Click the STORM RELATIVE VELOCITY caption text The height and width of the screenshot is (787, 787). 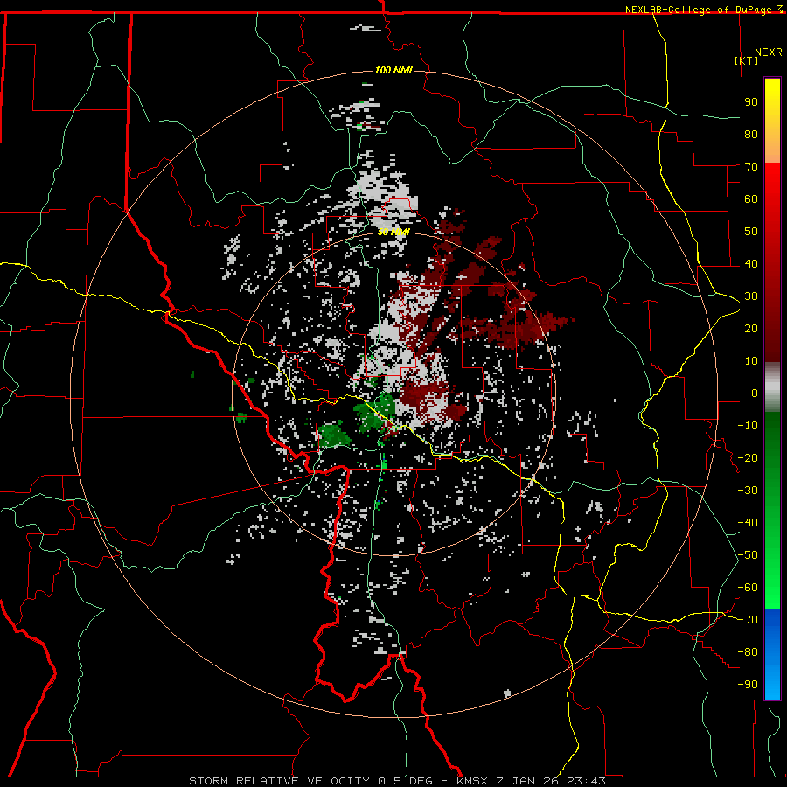pos(279,781)
